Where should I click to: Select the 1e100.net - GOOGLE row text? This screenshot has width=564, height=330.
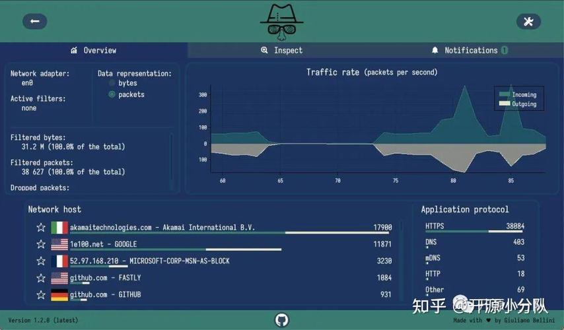[x=103, y=244]
